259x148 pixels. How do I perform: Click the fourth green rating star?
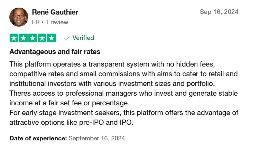(42, 38)
